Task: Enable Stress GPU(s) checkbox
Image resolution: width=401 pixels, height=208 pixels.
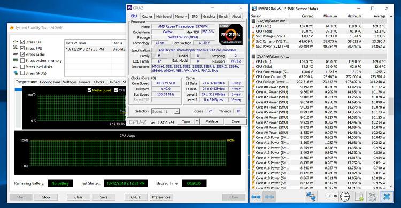Action: pos(22,73)
